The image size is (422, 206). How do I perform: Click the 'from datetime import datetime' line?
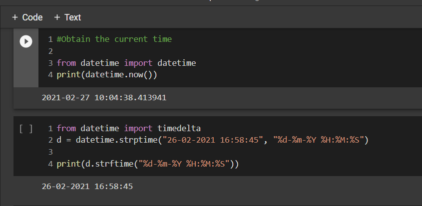click(x=126, y=63)
